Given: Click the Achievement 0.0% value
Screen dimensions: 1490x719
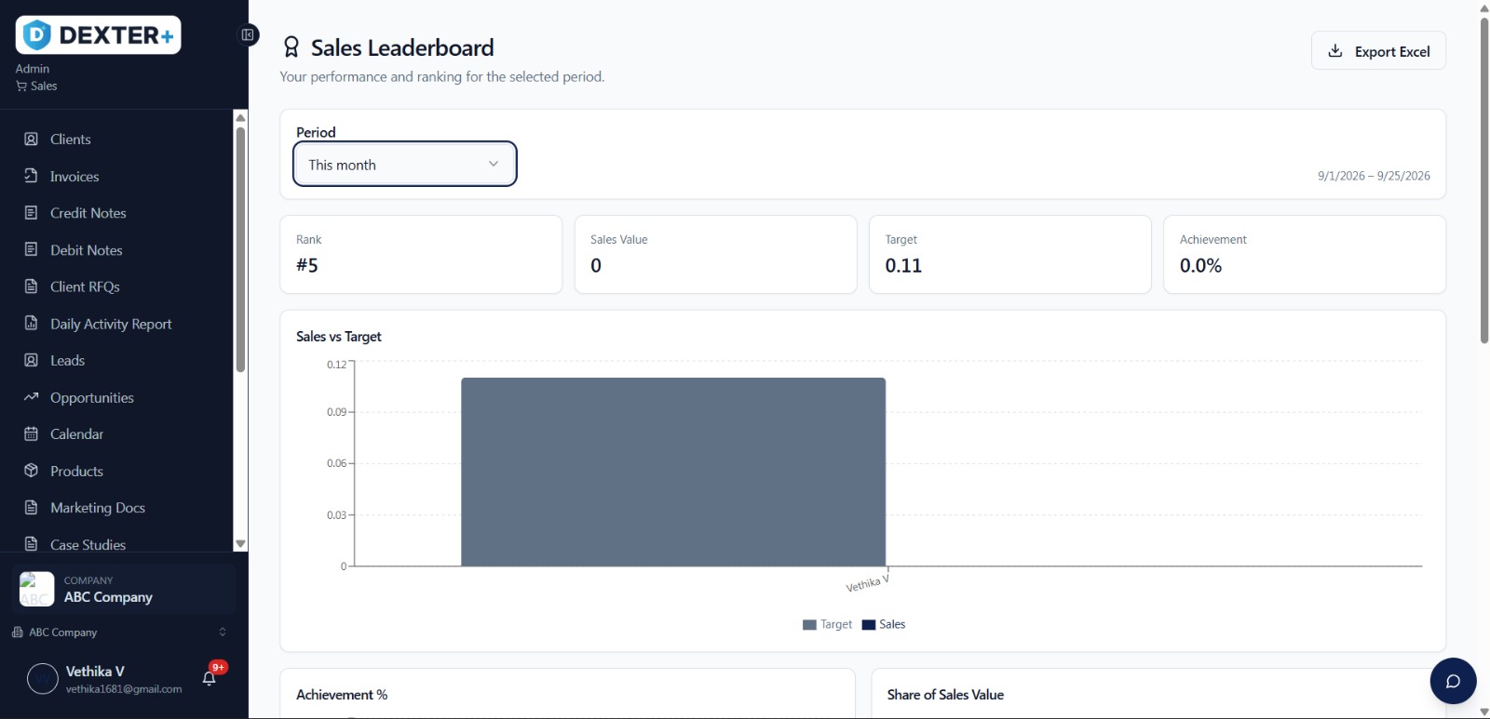Looking at the screenshot, I should pos(1200,266).
